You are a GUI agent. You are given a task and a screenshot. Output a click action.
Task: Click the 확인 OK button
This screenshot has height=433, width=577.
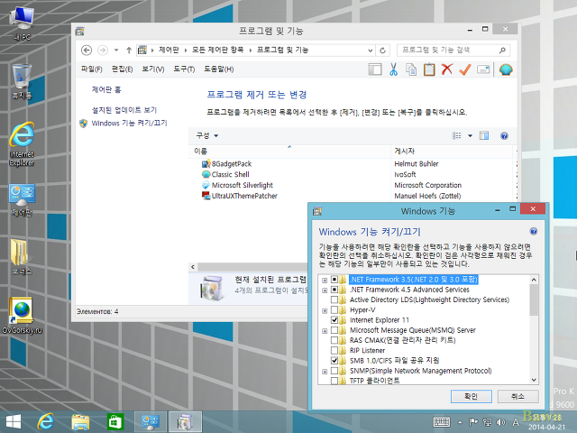[471, 396]
